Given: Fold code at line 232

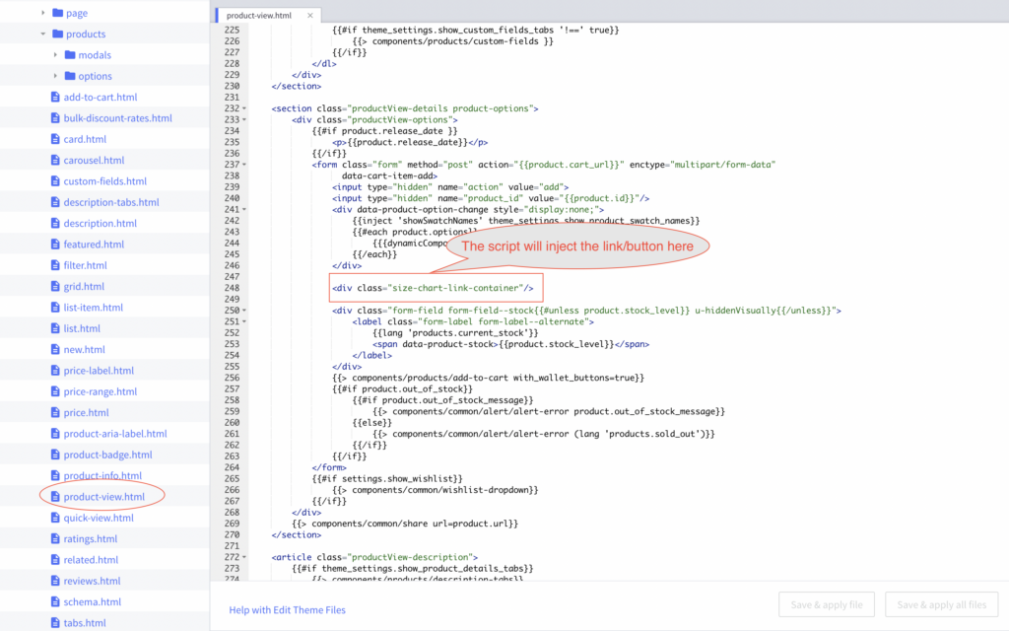Looking at the screenshot, I should pyautogui.click(x=244, y=108).
